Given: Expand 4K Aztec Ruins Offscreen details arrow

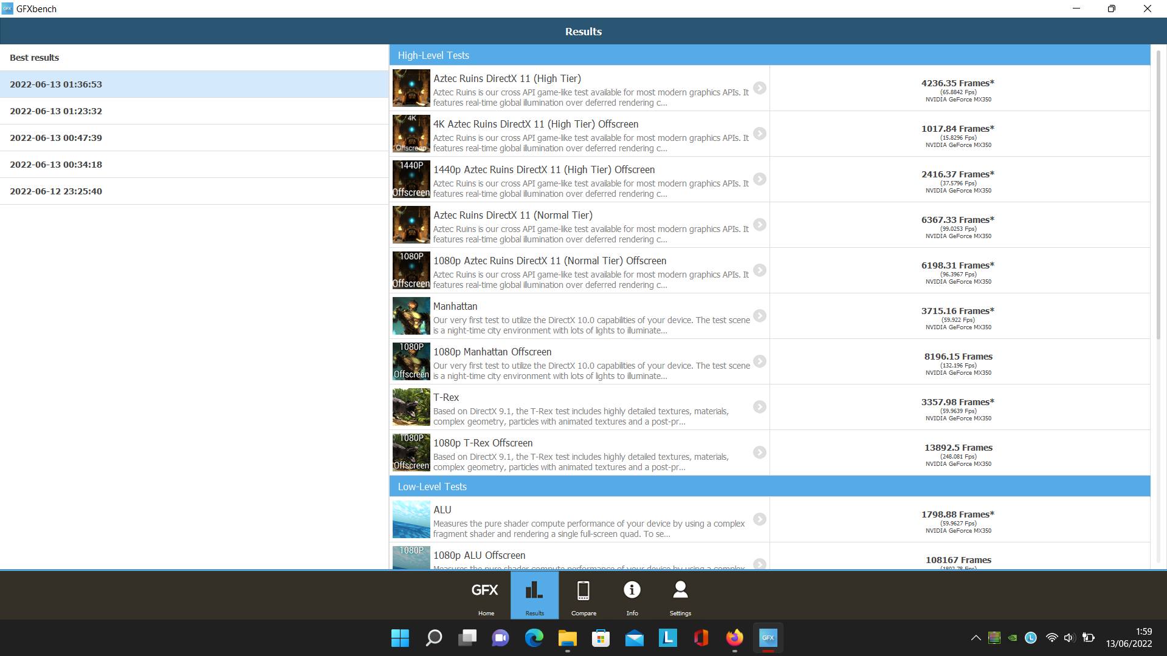Looking at the screenshot, I should coord(760,134).
